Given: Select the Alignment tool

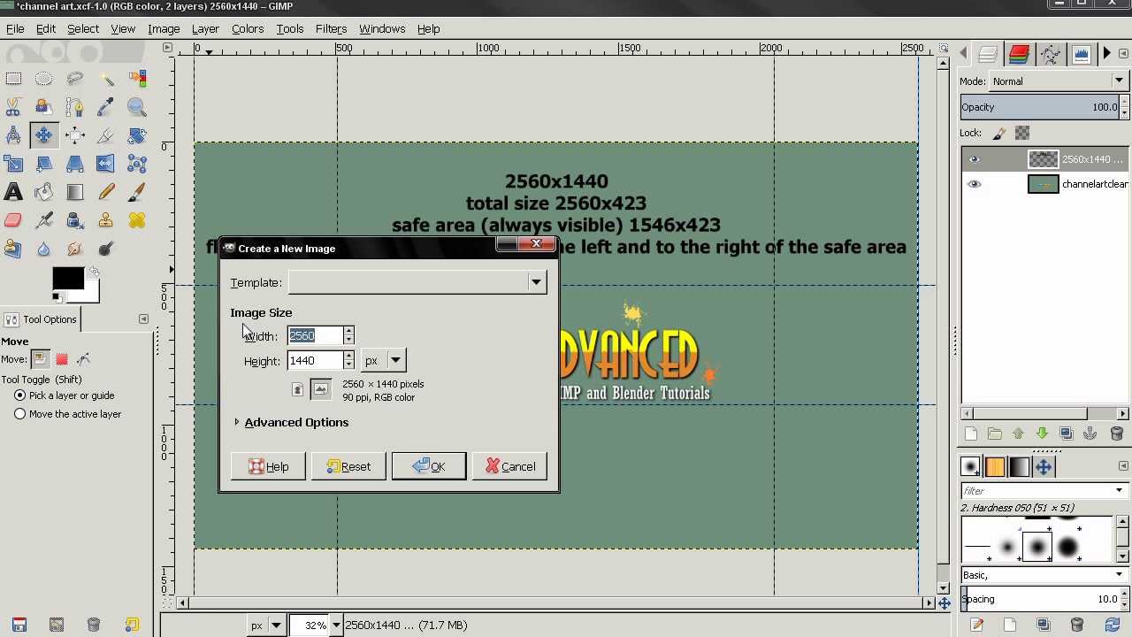Looking at the screenshot, I should tap(74, 135).
